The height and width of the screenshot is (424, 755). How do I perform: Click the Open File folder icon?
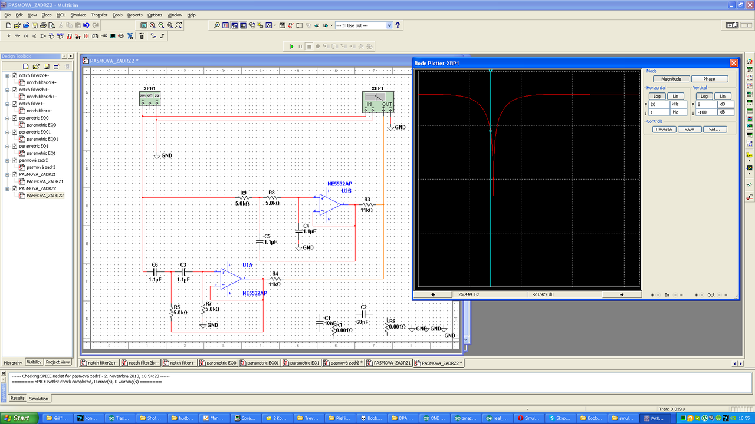pos(17,25)
